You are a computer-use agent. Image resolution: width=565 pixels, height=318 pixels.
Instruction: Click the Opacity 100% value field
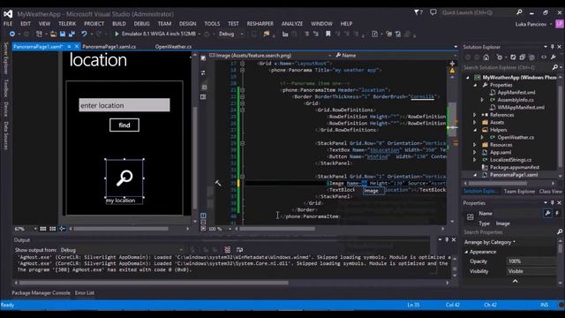pos(531,261)
